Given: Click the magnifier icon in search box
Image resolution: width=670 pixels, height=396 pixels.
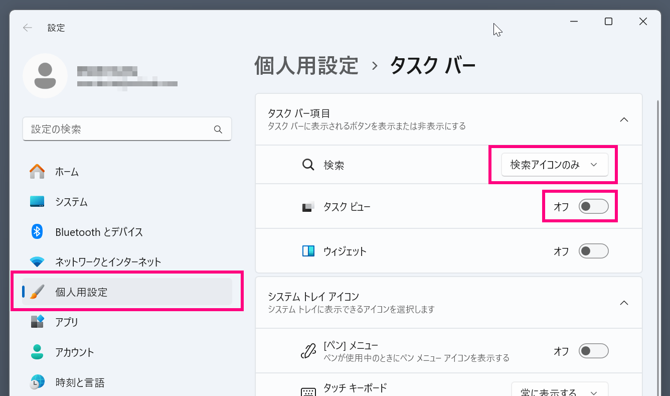Looking at the screenshot, I should tap(218, 129).
